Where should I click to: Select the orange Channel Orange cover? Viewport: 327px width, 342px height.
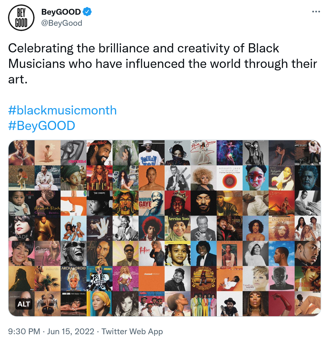(151, 279)
